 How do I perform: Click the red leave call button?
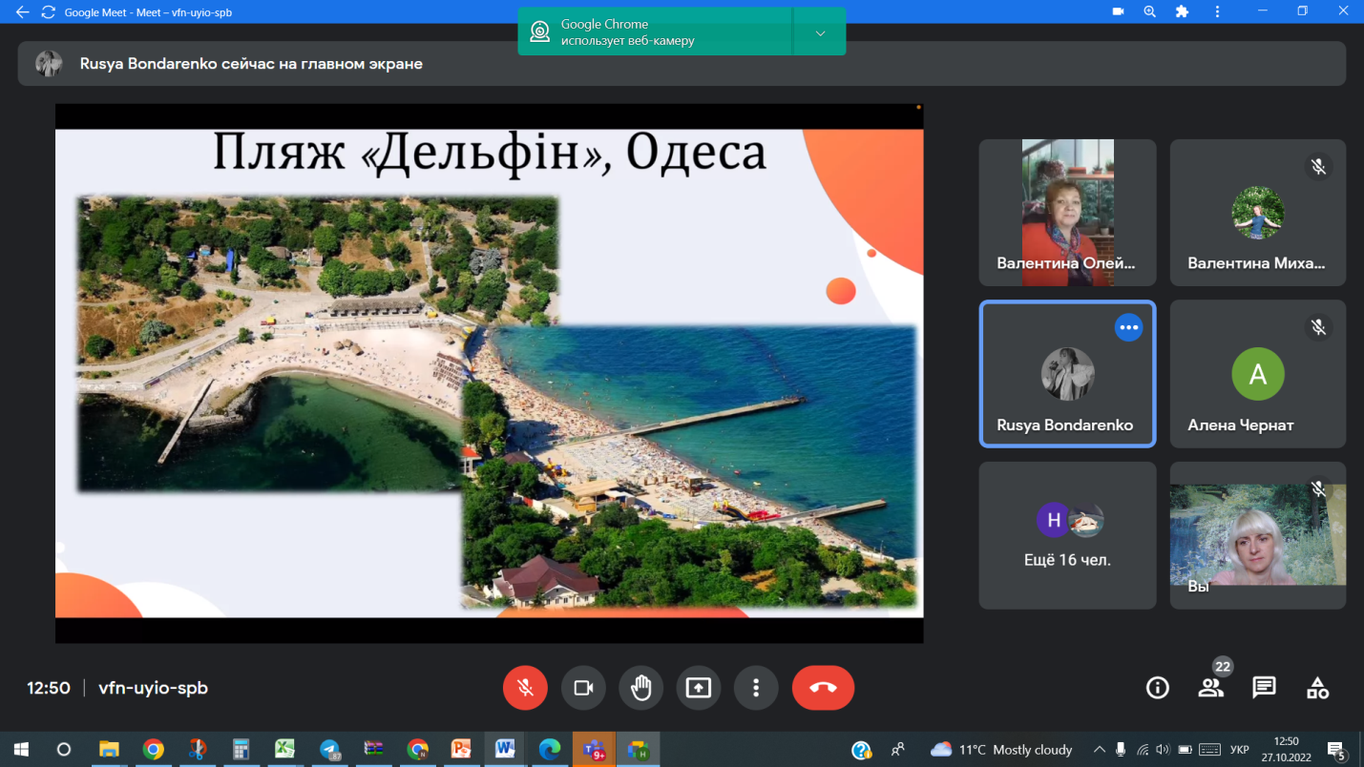(823, 688)
